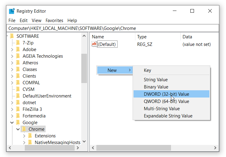
Task: Click the CVSM folder icon
Action: click(18, 89)
